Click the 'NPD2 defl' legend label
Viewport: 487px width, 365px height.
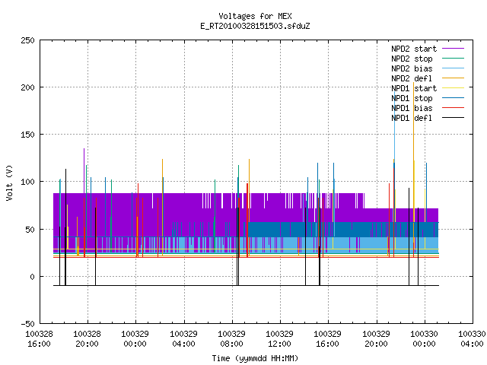(412, 78)
